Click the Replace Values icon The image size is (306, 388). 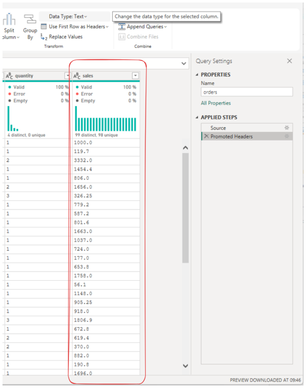(44, 37)
